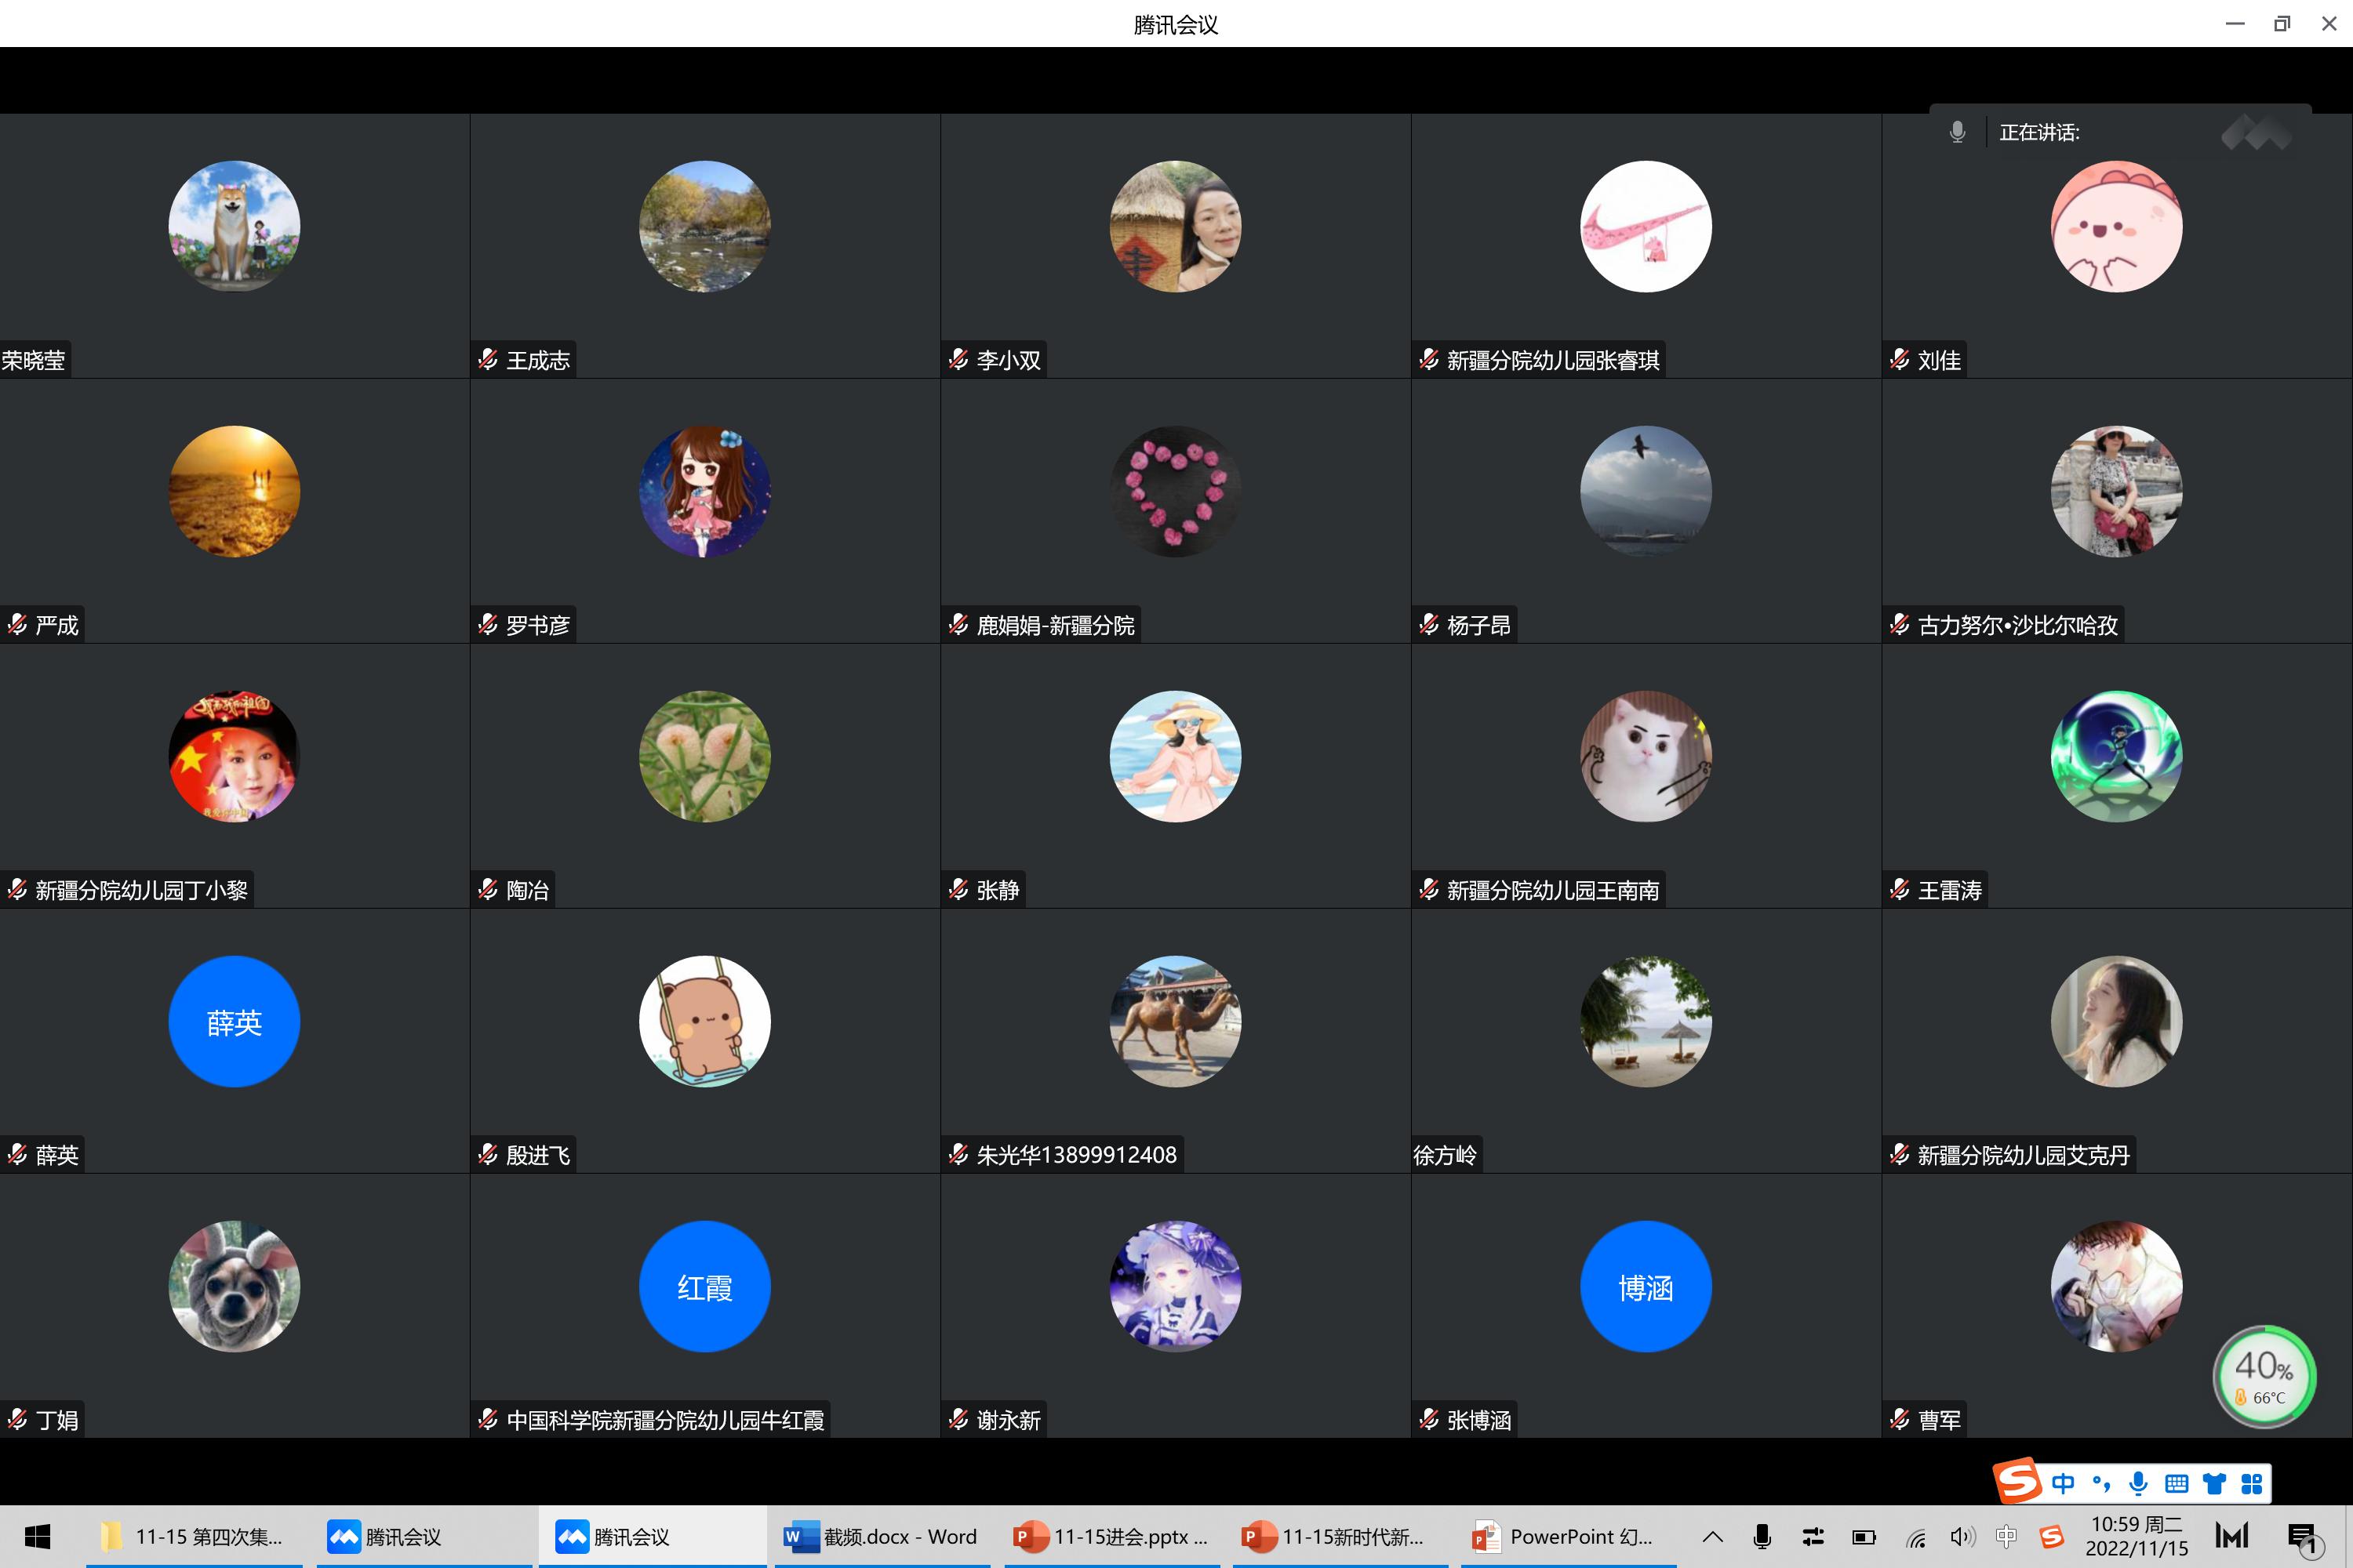Click 曹军's anime boy avatar
The image size is (2353, 1568).
(2116, 1286)
